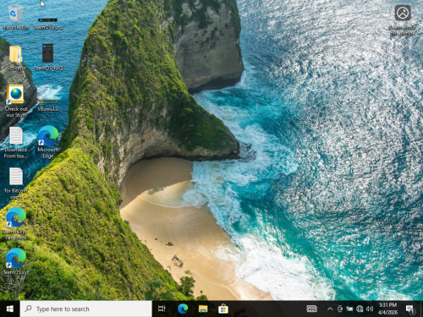Click the Task View button
This screenshot has width=423, height=317.
pyautogui.click(x=162, y=309)
